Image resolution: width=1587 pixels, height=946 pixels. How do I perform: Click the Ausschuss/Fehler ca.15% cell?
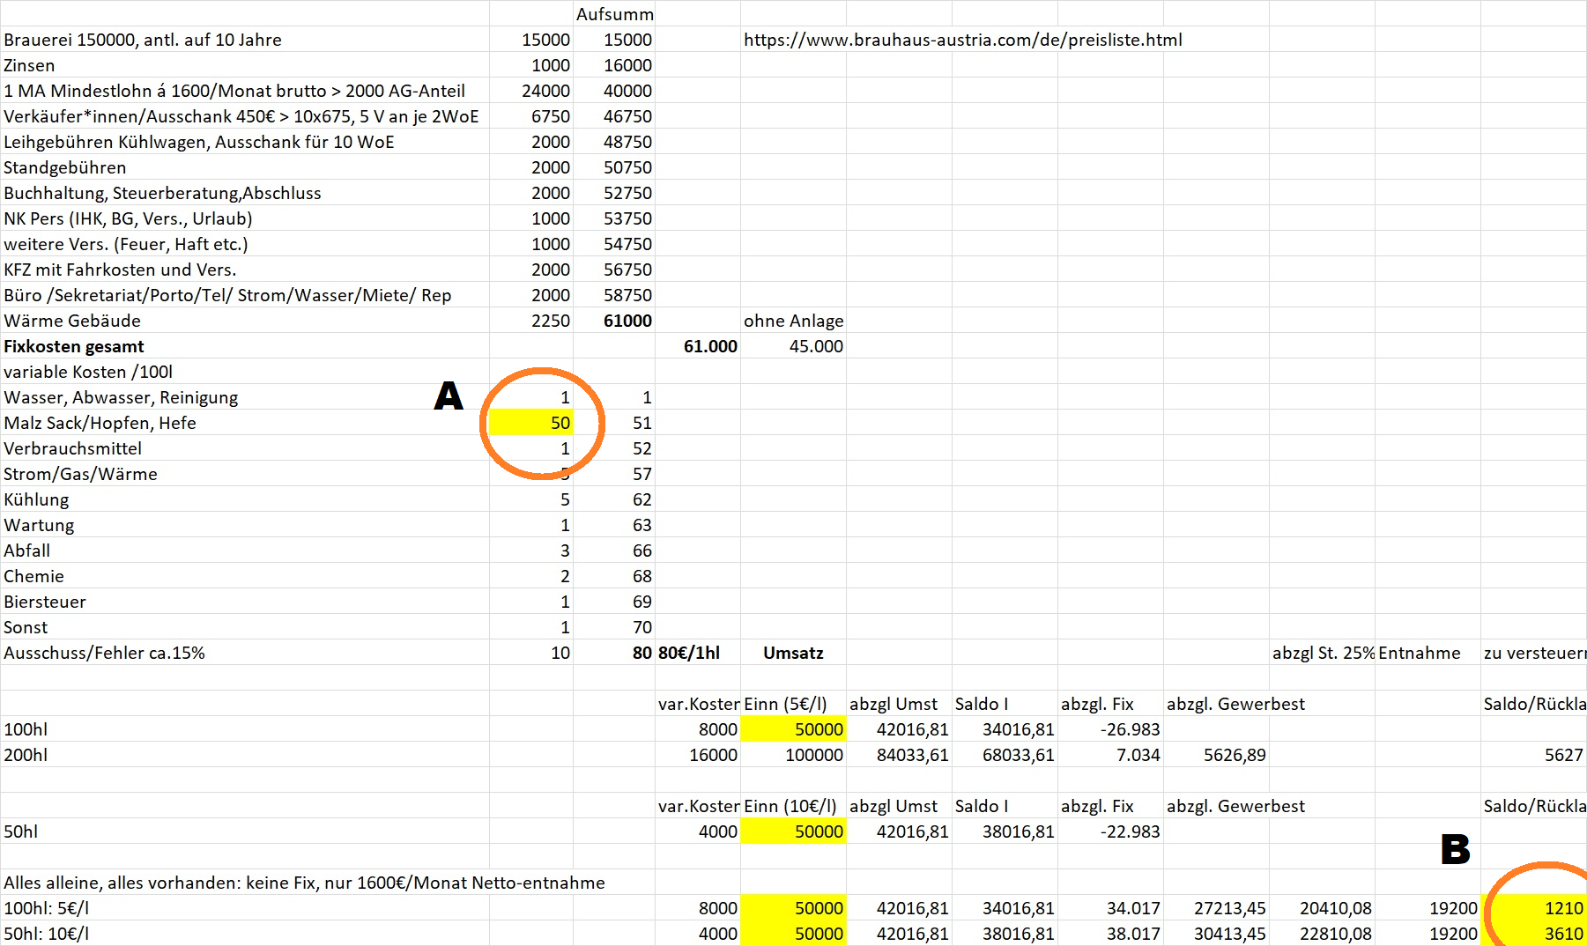(104, 653)
